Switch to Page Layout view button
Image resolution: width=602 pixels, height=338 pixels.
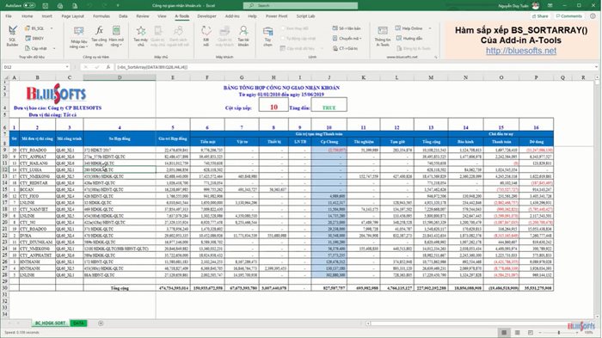tap(517, 333)
